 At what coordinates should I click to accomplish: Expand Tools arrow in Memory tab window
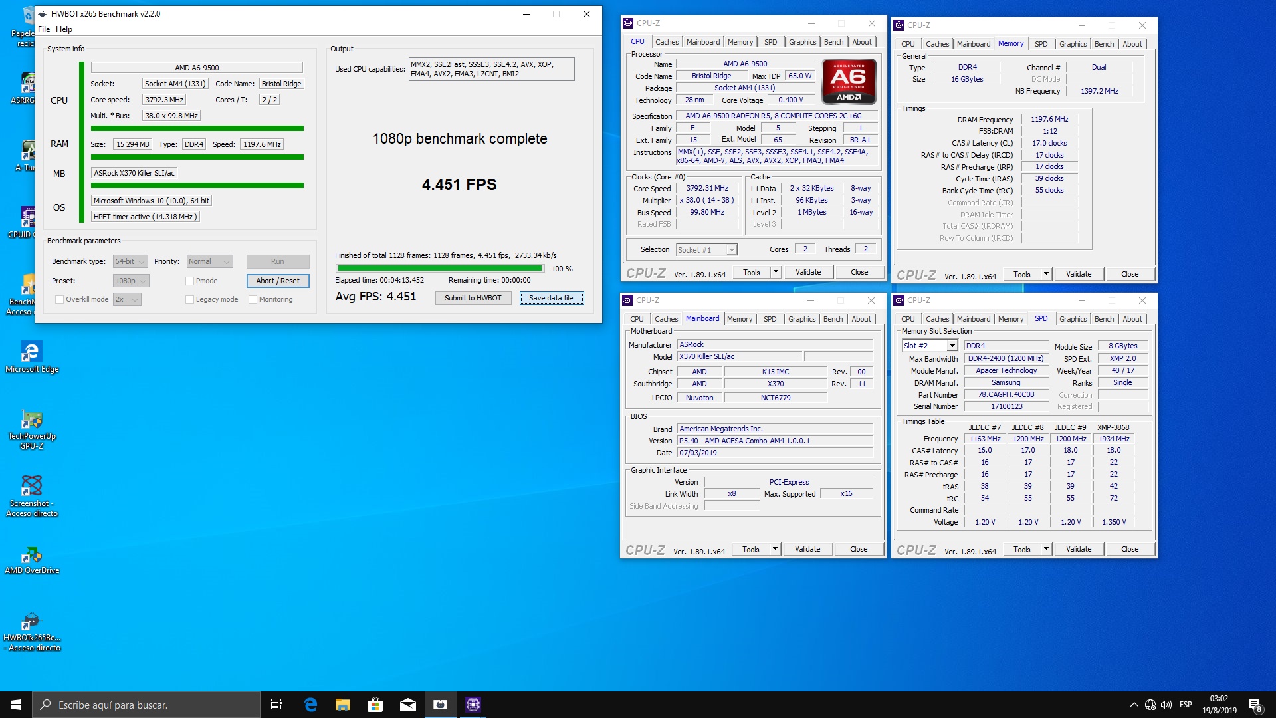tap(1045, 274)
